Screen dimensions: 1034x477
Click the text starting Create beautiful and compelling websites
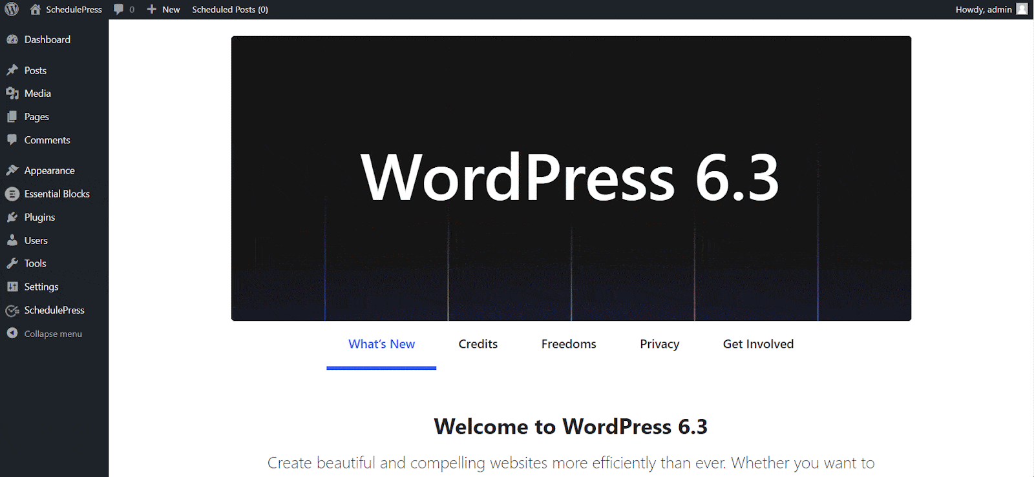click(571, 463)
